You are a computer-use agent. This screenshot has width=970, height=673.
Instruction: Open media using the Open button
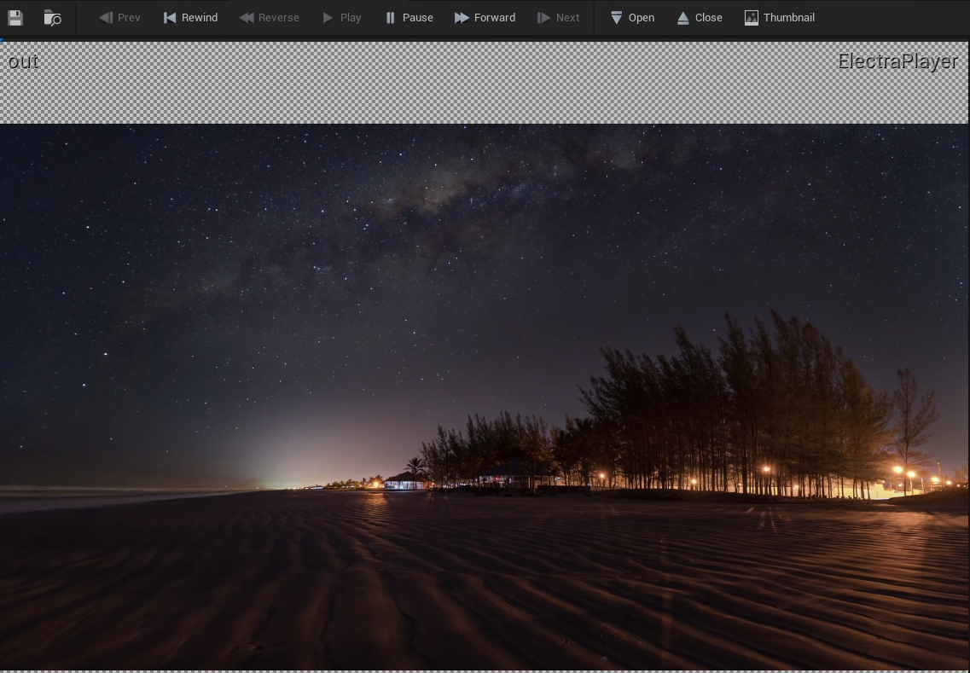tap(632, 18)
